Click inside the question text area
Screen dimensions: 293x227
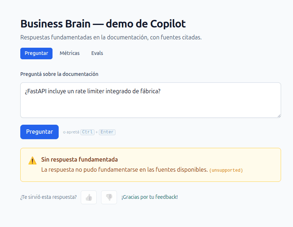coord(151,100)
